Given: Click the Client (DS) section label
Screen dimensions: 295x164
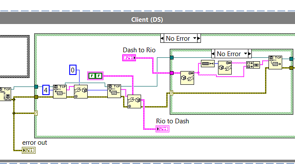Looking at the screenshot, I should 147,20.
